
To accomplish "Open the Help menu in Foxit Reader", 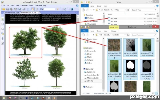I will [45, 6].
